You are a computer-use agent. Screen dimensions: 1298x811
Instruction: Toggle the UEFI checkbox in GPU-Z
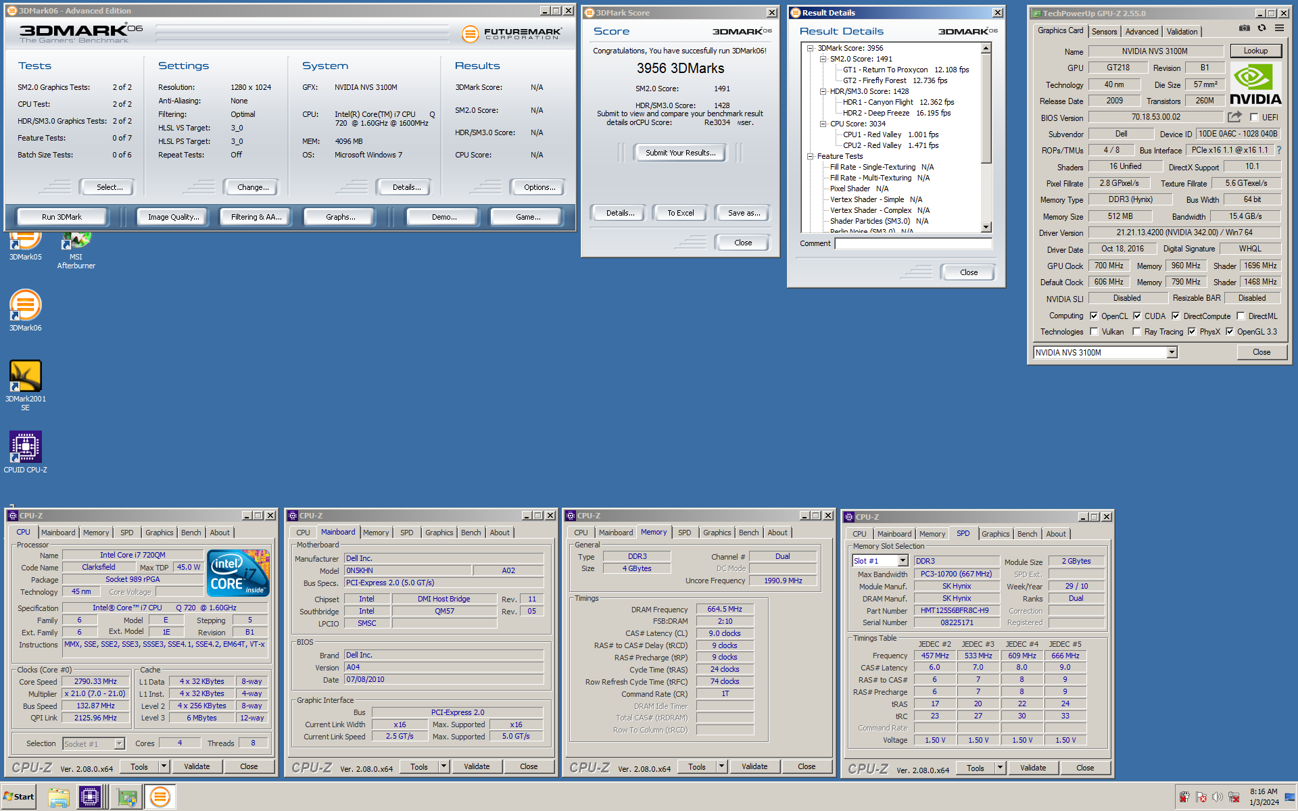click(1254, 118)
